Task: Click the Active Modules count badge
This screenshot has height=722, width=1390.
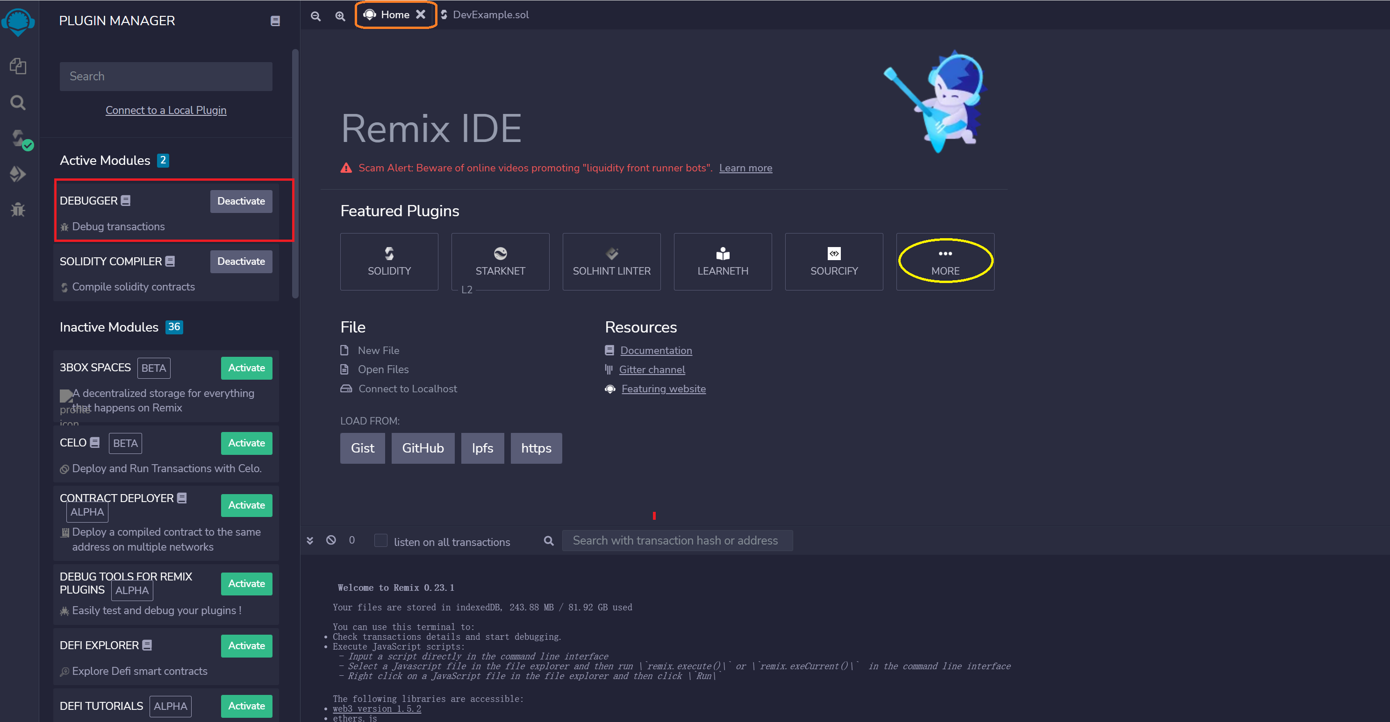Action: (x=163, y=160)
